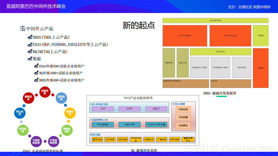Select the red 删除应用 circle

pos(28,98)
